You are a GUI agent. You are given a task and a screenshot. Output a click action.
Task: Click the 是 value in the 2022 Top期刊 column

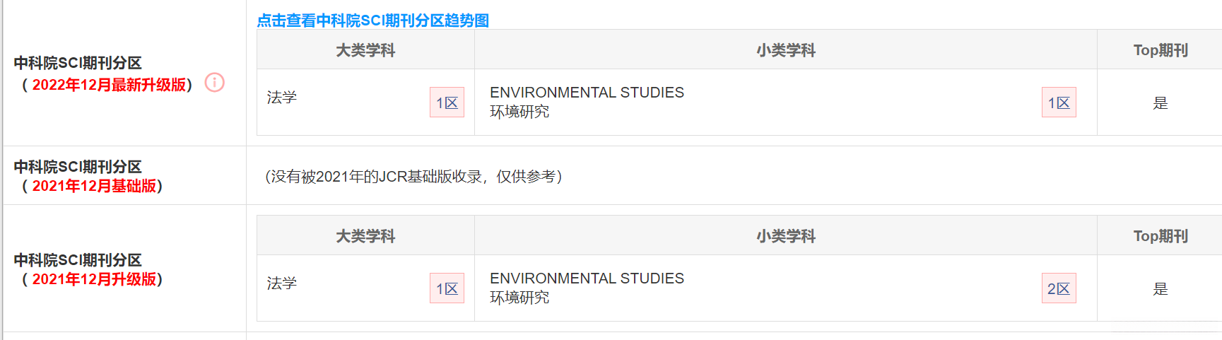pos(1160,103)
